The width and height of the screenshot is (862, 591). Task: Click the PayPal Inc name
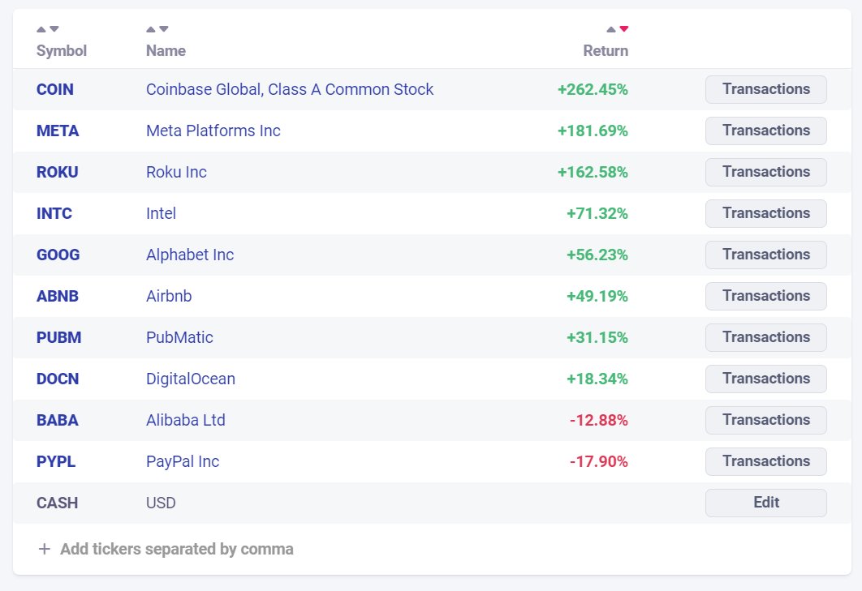tap(183, 461)
